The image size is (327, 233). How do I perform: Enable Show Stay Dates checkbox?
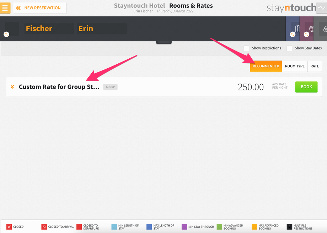point(289,48)
